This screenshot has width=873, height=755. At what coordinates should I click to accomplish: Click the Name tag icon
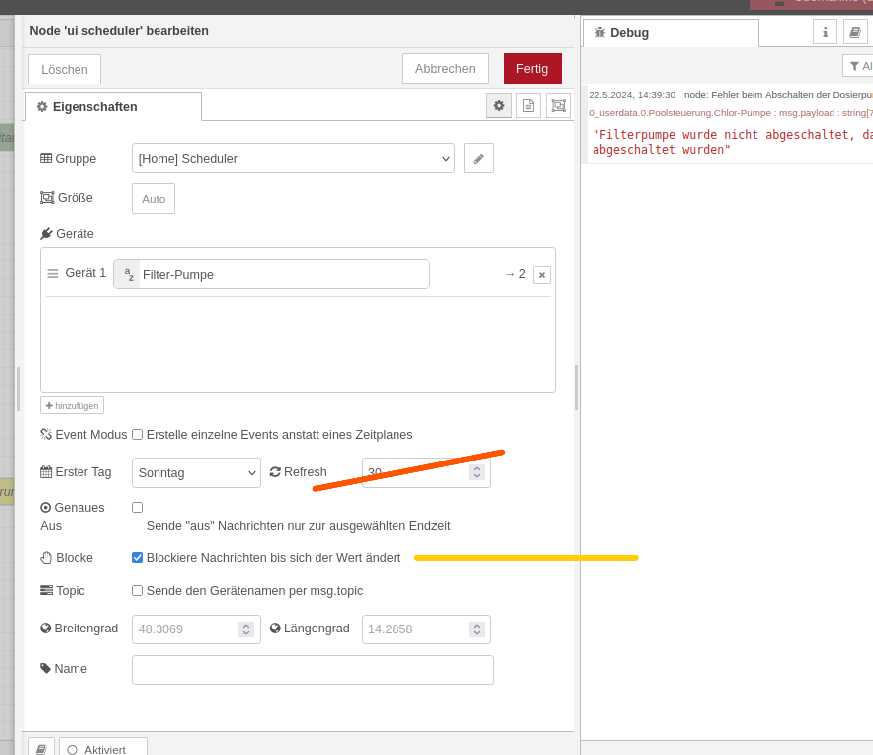45,669
